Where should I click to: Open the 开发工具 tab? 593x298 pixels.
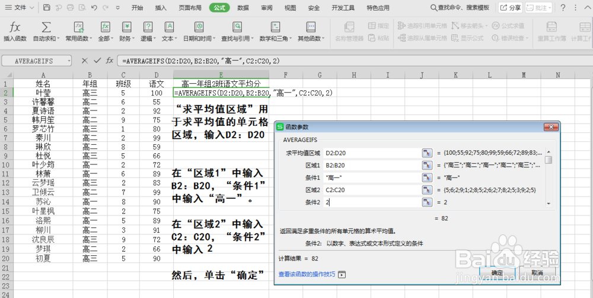pyautogui.click(x=343, y=8)
